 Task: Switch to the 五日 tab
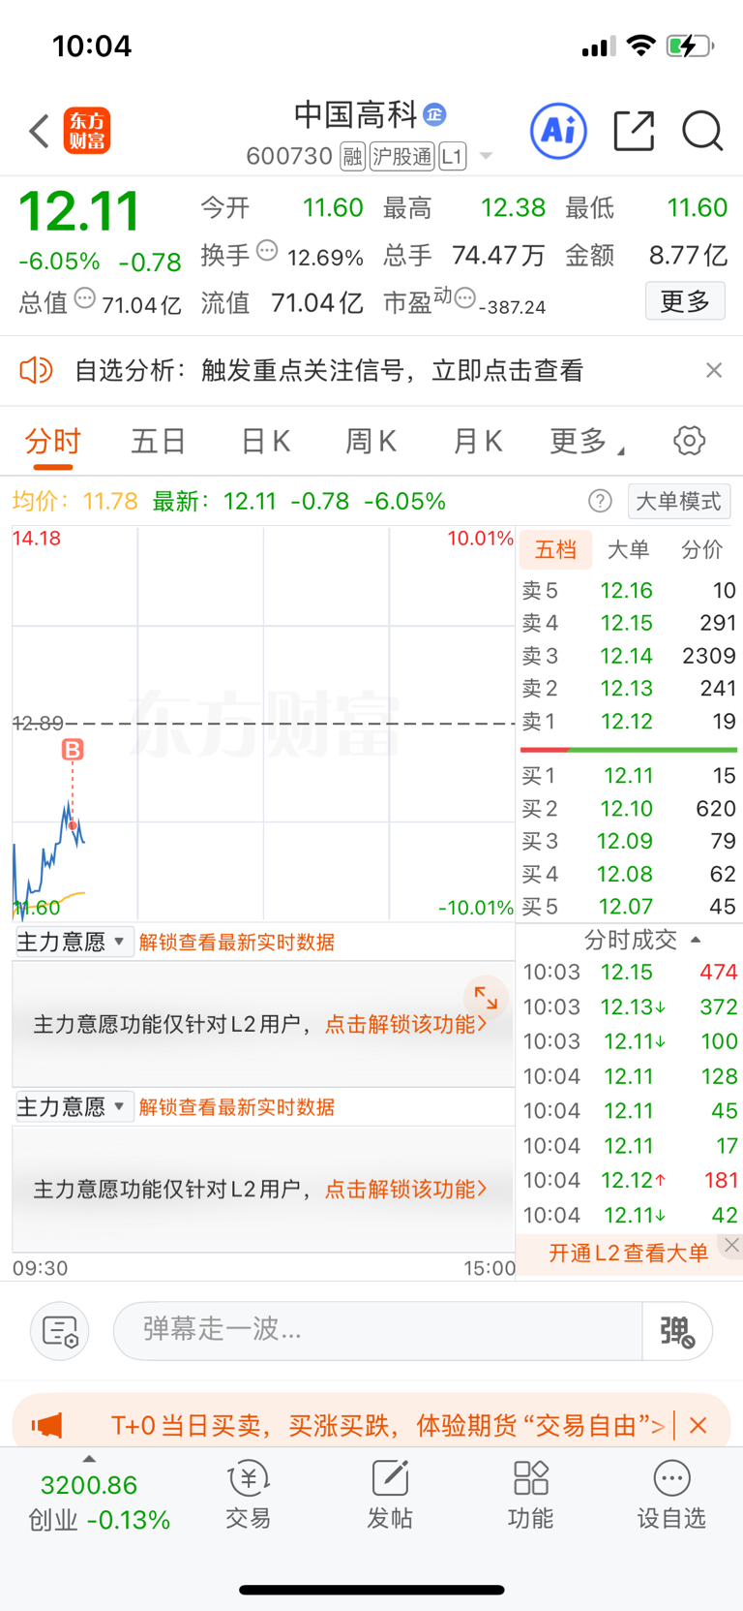159,442
